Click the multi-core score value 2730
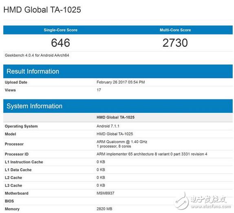The width and height of the screenshot is (234, 213). tap(175, 43)
